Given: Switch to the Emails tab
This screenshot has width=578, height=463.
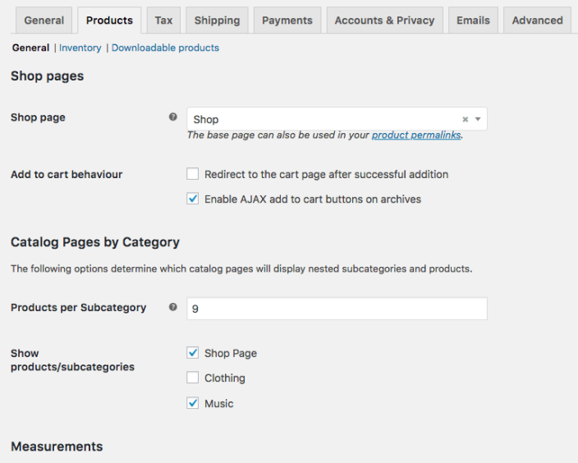Looking at the screenshot, I should pyautogui.click(x=473, y=21).
